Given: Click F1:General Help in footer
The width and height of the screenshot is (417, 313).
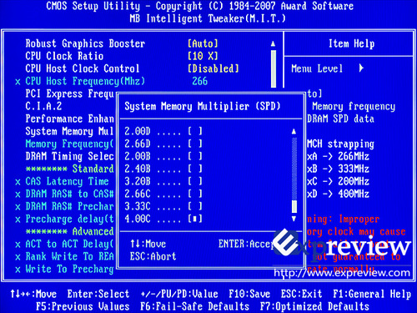Looking at the screenshot, I should pyautogui.click(x=372, y=294).
